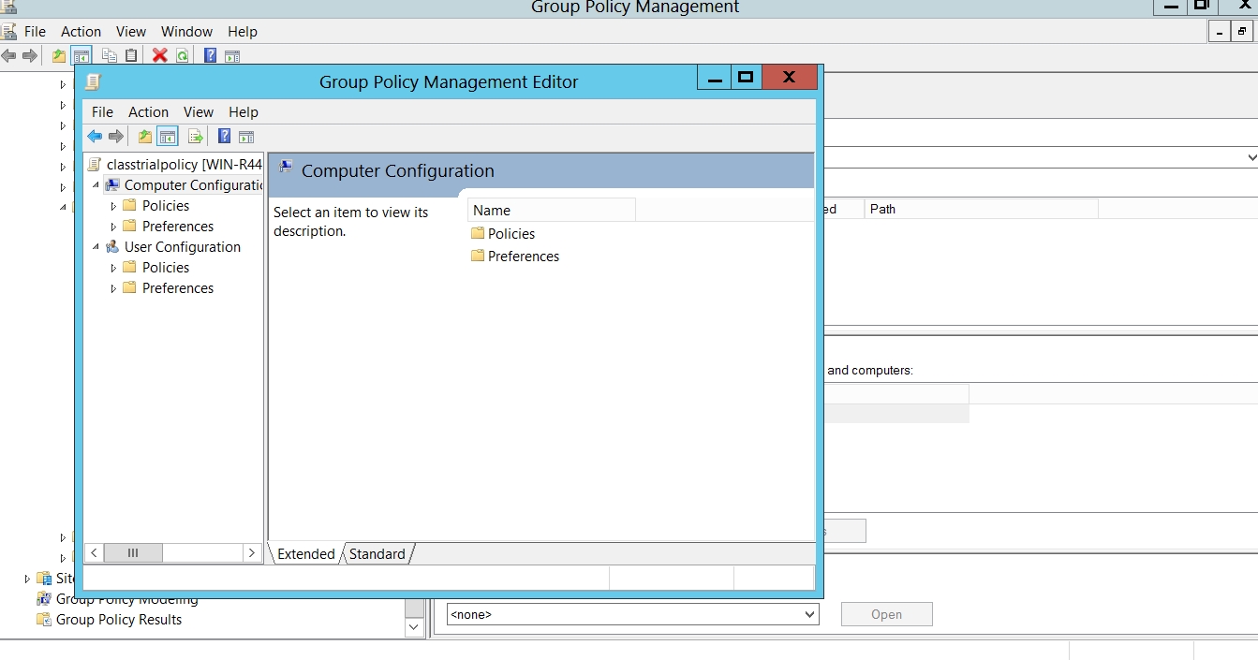
Task: Expand Preferences under User Configuration
Action: (x=113, y=288)
